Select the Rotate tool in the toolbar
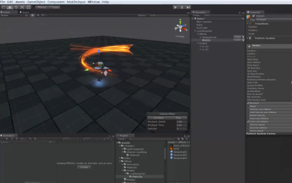 pyautogui.click(x=16, y=7)
